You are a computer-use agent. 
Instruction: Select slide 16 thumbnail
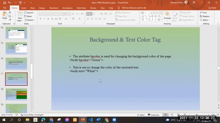(x=16, y=64)
